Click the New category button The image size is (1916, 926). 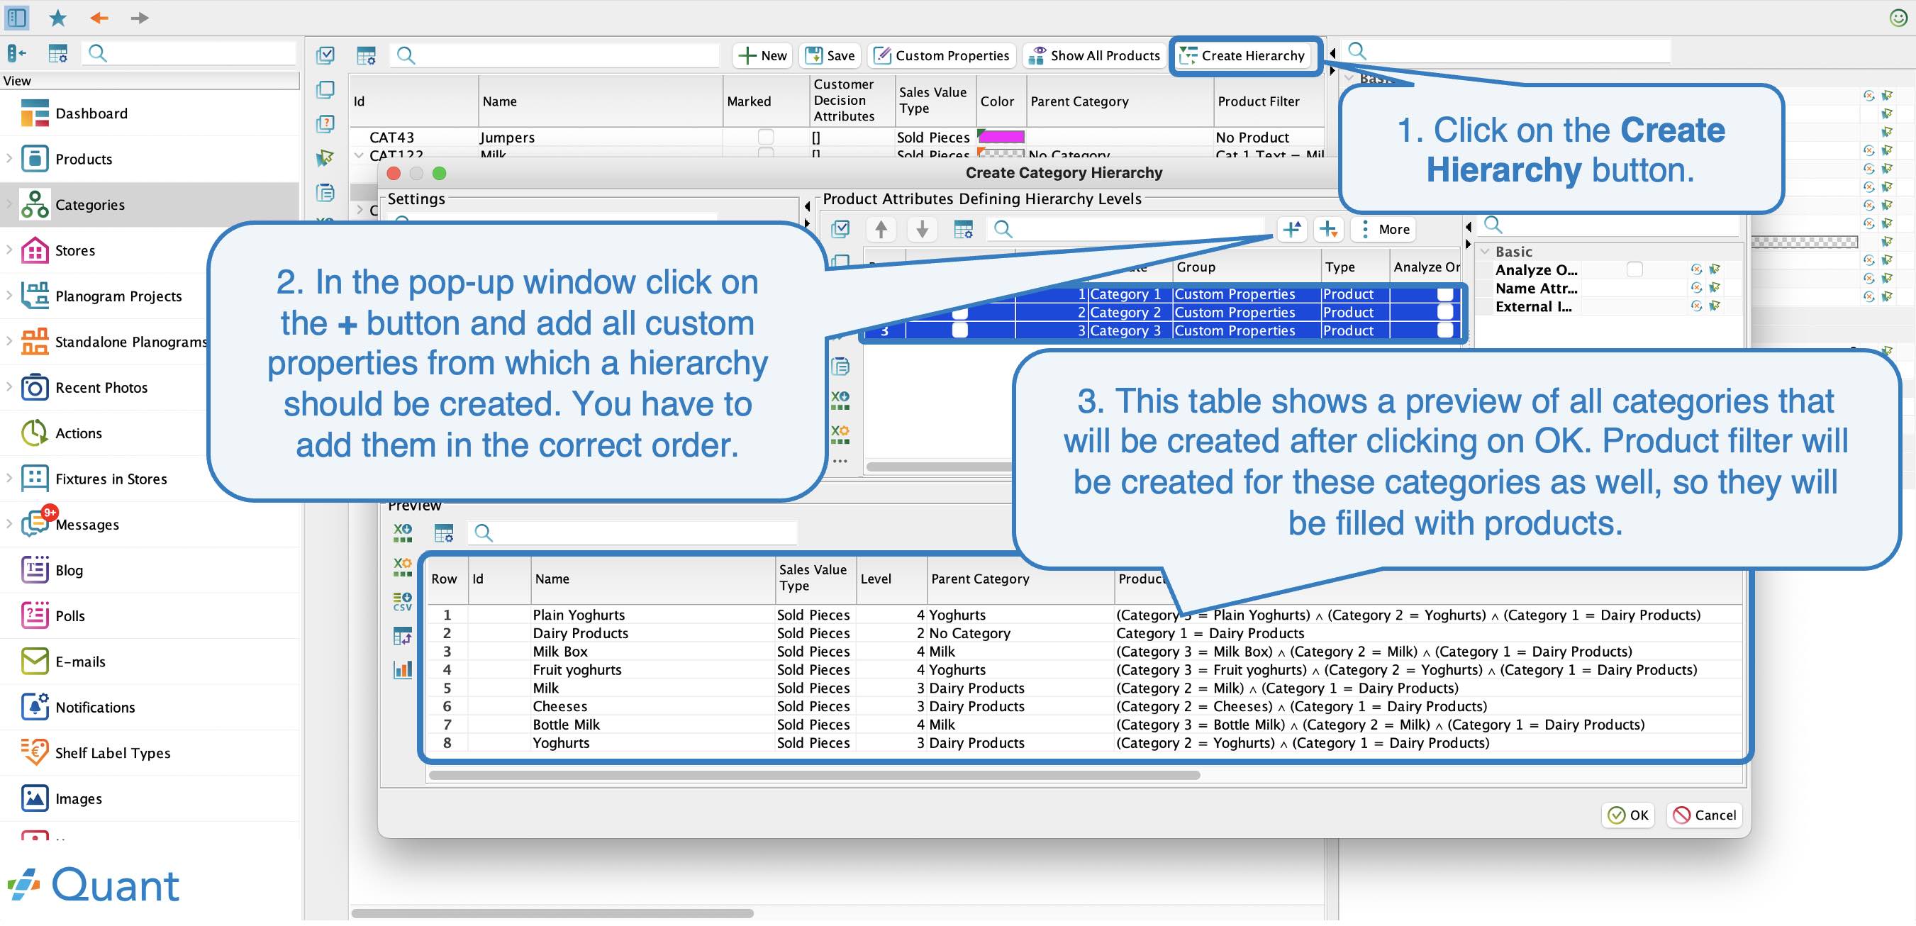pyautogui.click(x=762, y=56)
